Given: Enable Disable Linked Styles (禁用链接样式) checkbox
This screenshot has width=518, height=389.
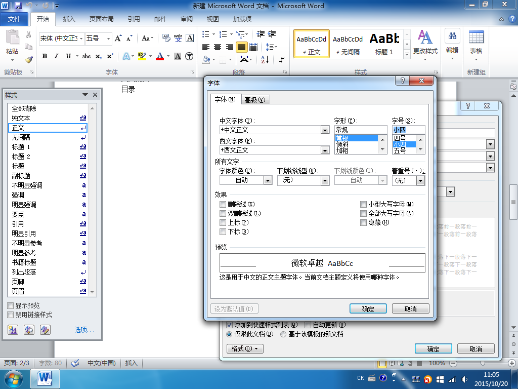Looking at the screenshot, I should pos(11,315).
